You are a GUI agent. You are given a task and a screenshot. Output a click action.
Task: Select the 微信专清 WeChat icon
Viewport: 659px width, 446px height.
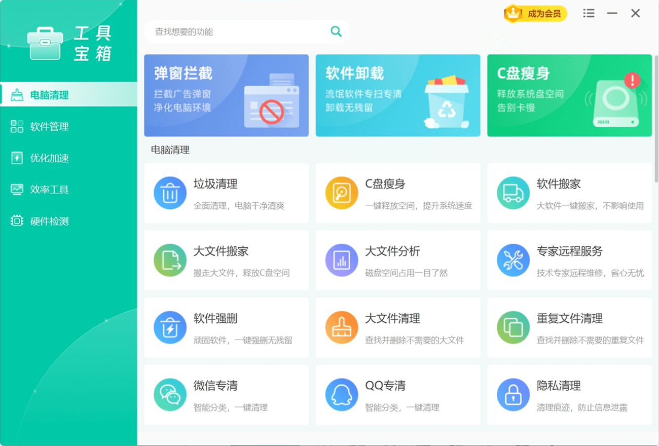click(x=170, y=395)
